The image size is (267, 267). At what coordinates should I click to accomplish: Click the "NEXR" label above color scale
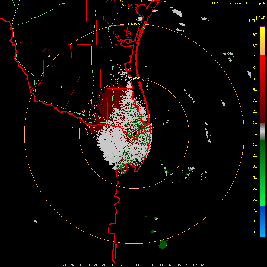(x=261, y=18)
